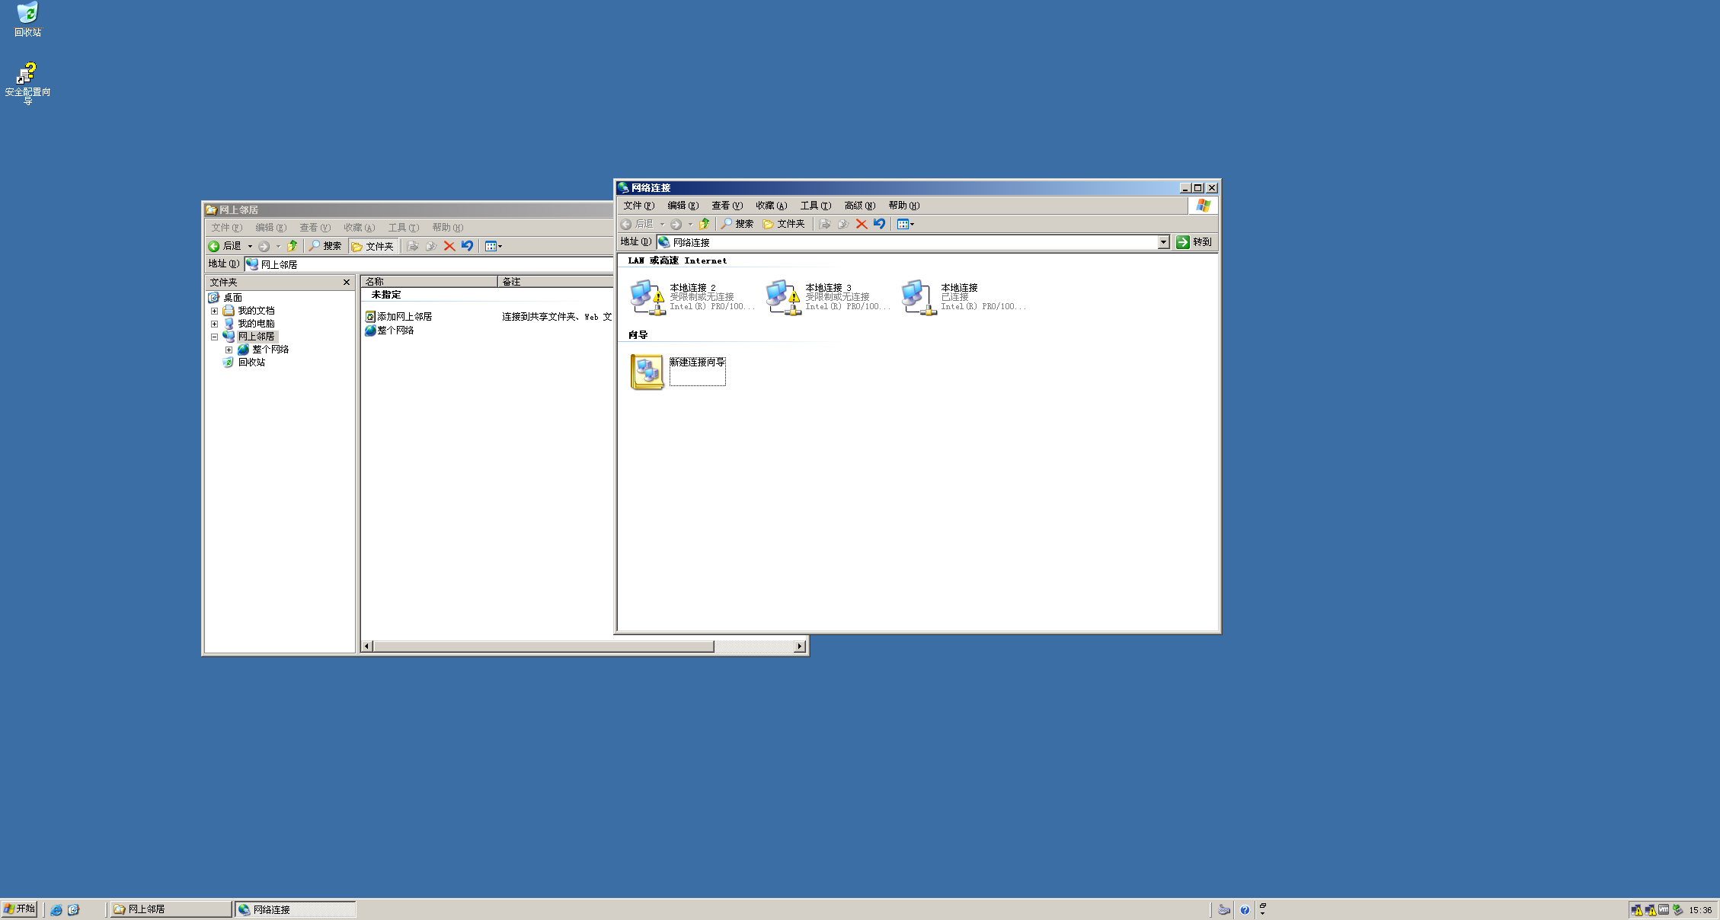Open 本地连接 2 network adapter icon

[647, 297]
